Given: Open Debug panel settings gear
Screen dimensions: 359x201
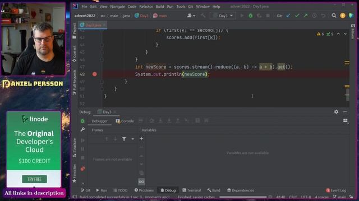Looking at the screenshot, I should (336, 112).
